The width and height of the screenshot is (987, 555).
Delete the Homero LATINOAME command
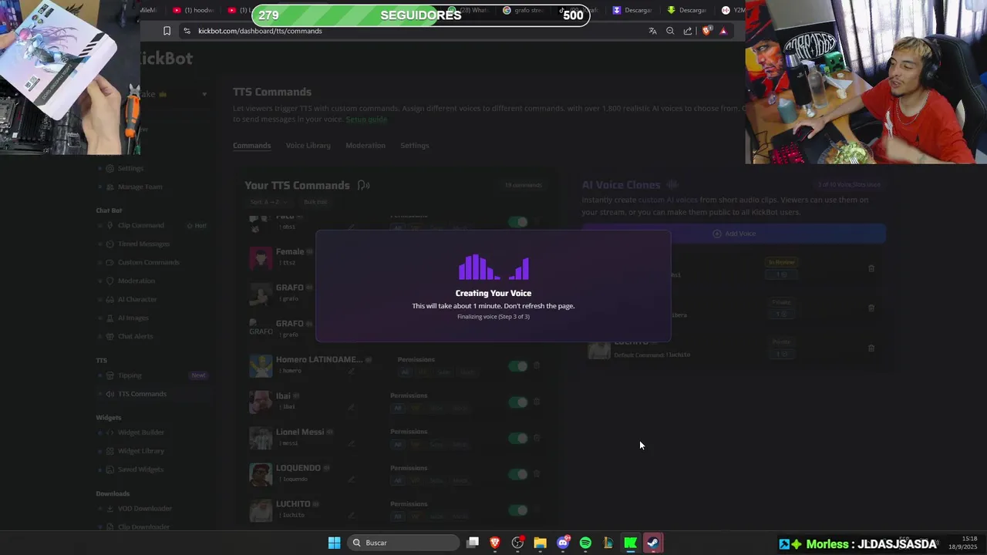pyautogui.click(x=537, y=365)
